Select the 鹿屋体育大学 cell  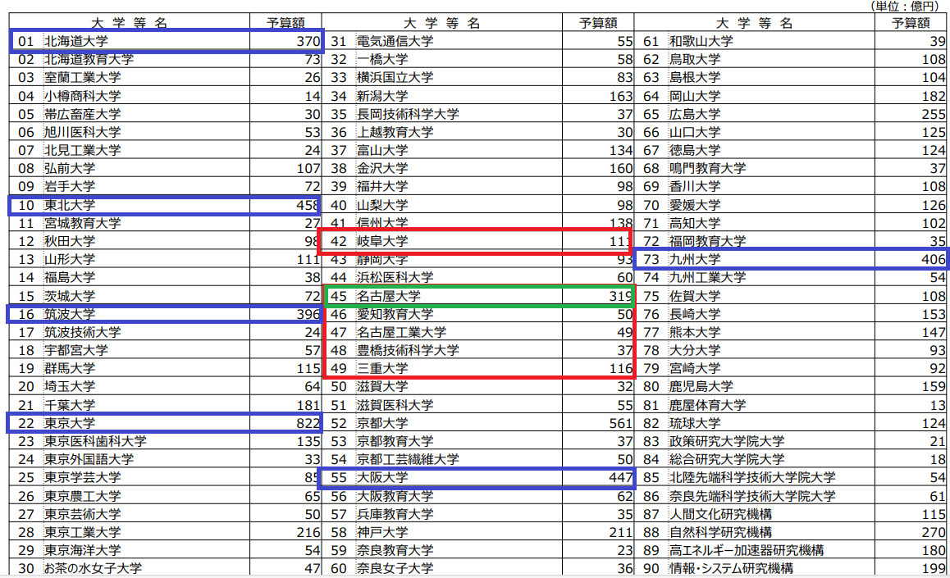(x=708, y=405)
